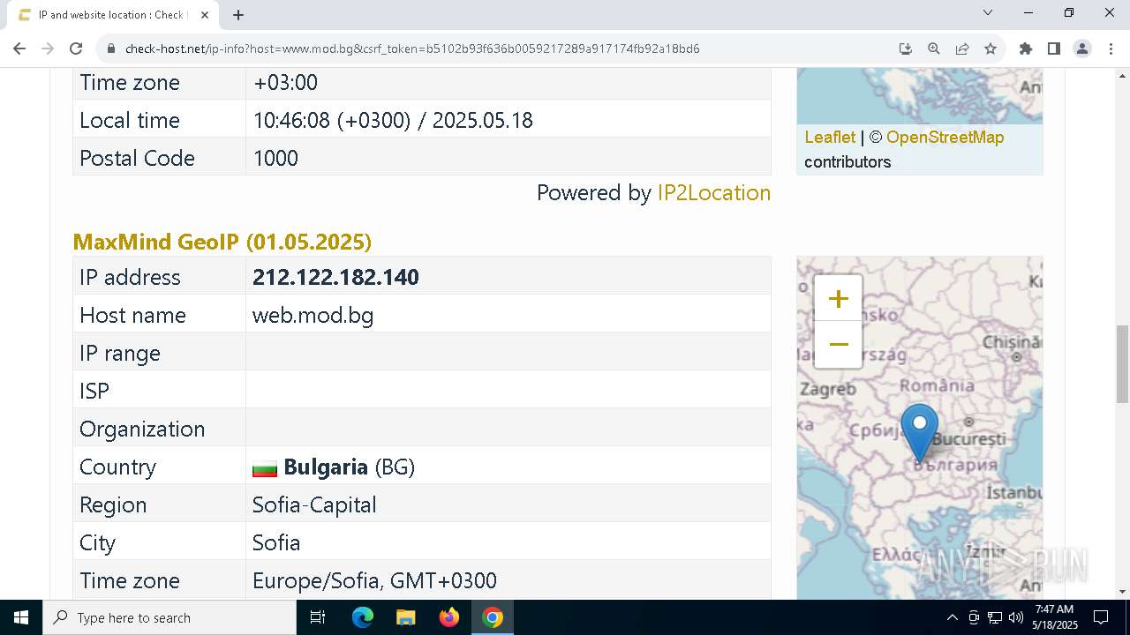Click the MaxMind GeoIP heading
The width and height of the screenshot is (1130, 635).
coord(222,241)
